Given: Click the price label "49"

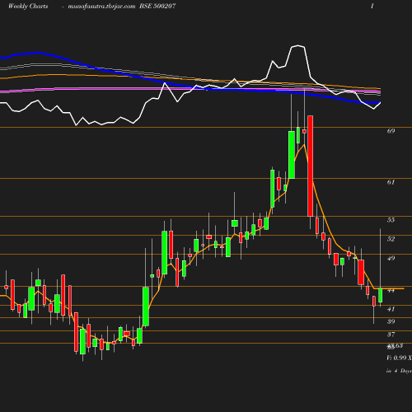Looking at the screenshot, I should (x=391, y=258).
